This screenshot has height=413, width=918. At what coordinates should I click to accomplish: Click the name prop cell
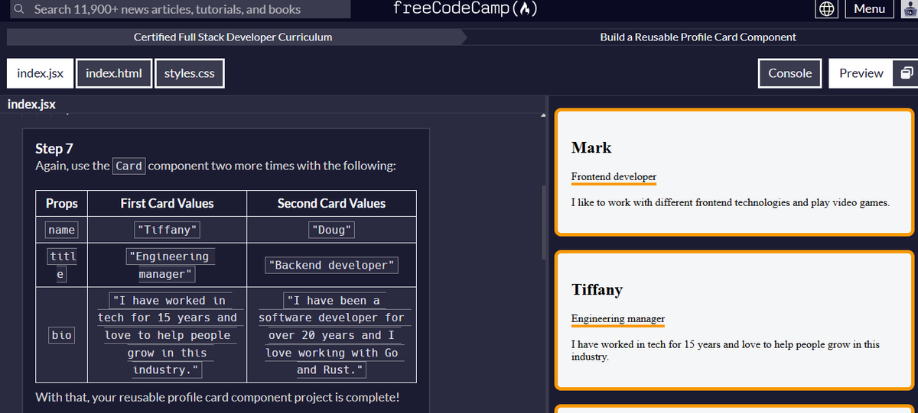coord(61,230)
